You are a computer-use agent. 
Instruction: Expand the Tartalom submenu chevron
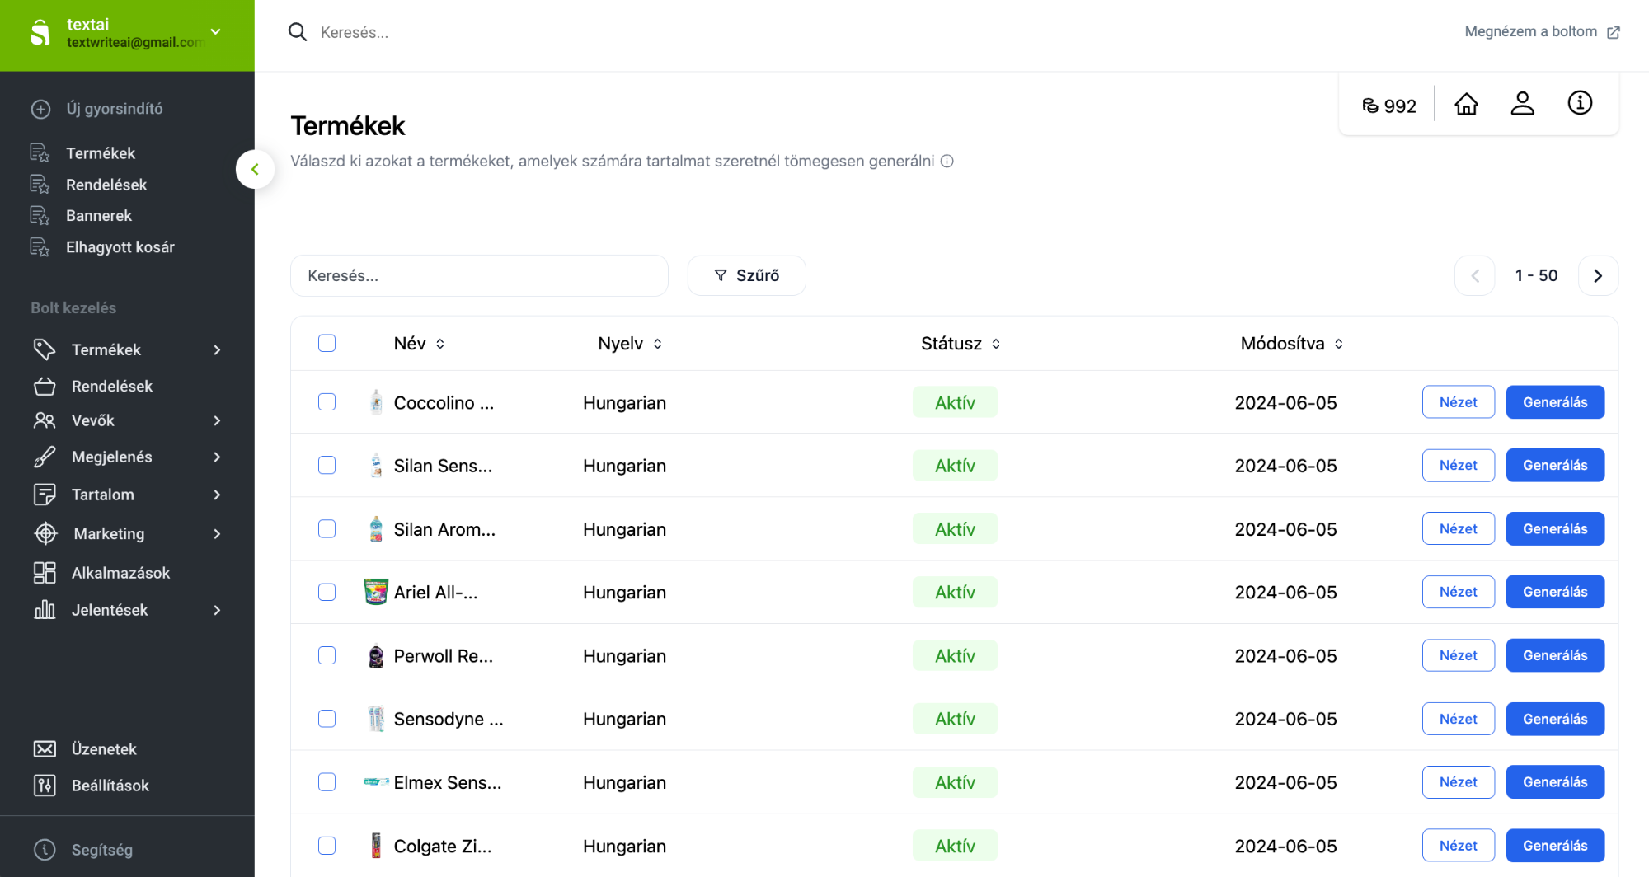pyautogui.click(x=217, y=495)
